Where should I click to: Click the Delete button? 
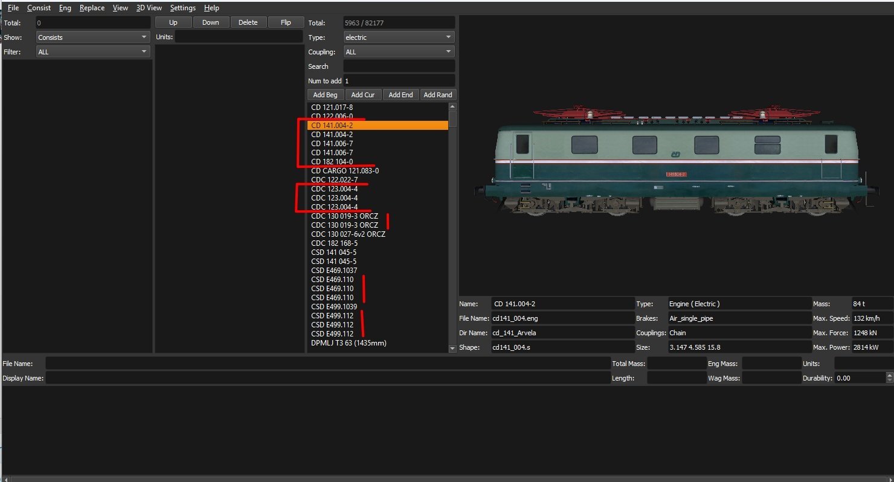pyautogui.click(x=248, y=22)
